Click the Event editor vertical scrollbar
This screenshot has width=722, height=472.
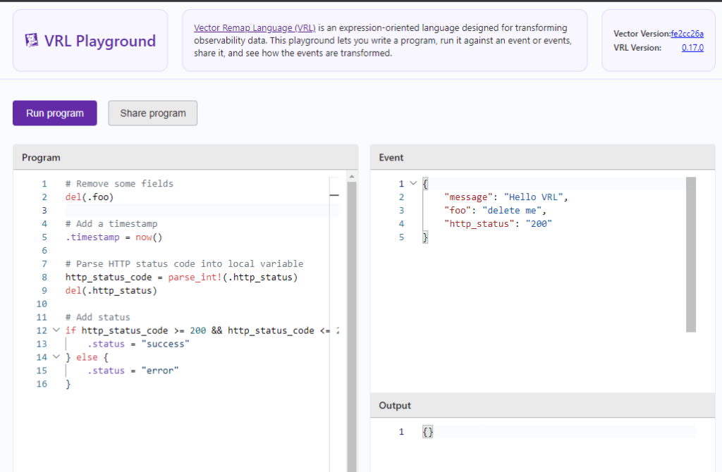point(691,254)
